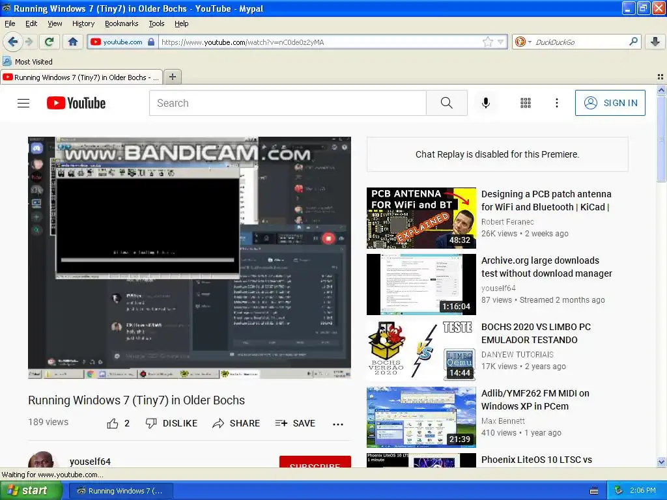Click SAVE to playlist button
The width and height of the screenshot is (667, 500).
[295, 423]
